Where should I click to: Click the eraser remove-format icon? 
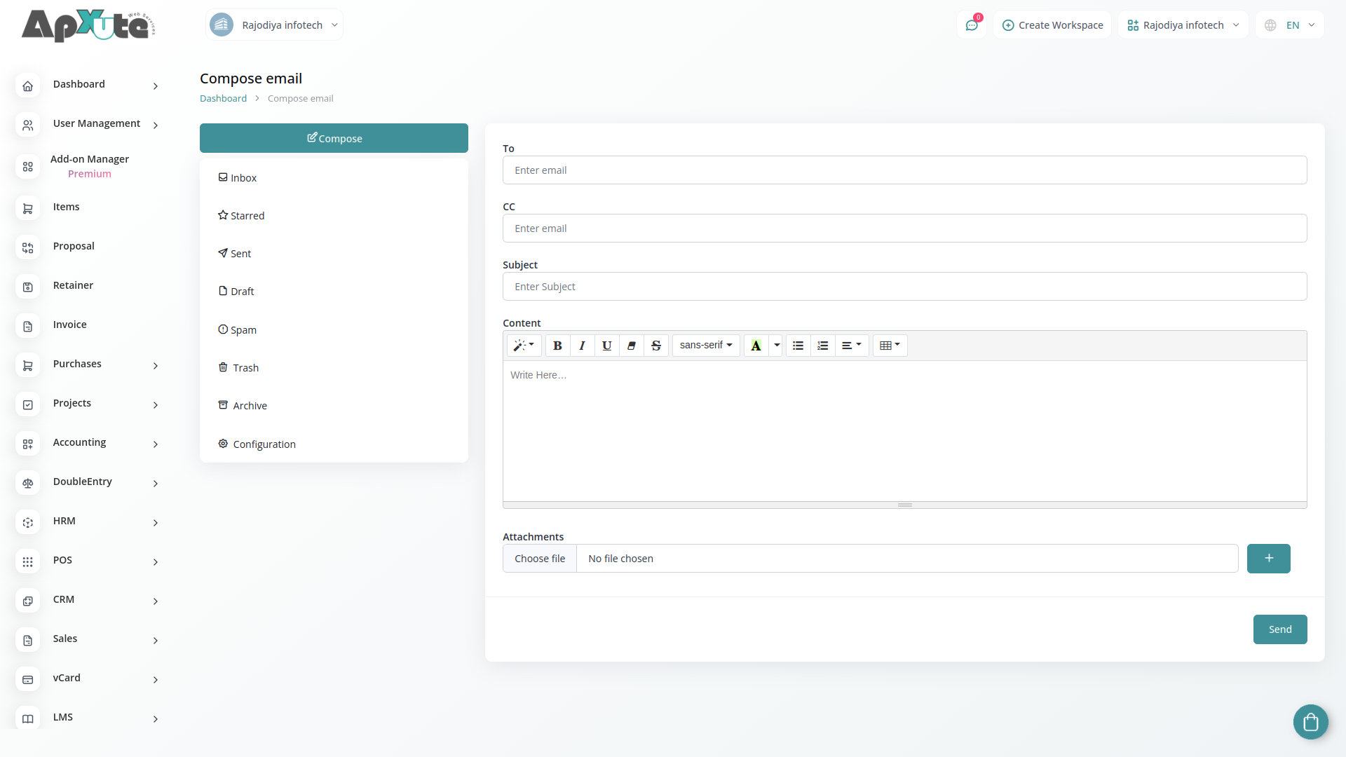[631, 346]
